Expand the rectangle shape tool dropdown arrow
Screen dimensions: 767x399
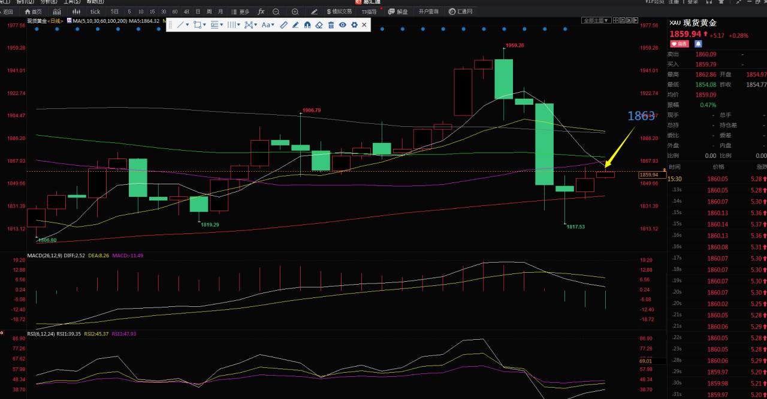[205, 25]
